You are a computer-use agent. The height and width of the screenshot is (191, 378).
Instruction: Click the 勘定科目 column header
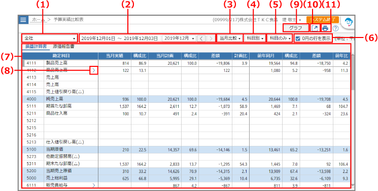click(60, 56)
